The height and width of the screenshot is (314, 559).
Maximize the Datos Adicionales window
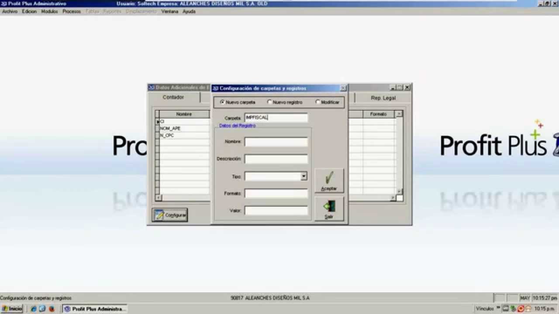pos(400,88)
